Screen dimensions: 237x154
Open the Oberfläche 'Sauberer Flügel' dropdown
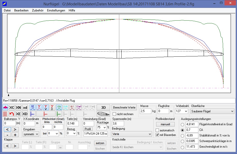coord(212,111)
